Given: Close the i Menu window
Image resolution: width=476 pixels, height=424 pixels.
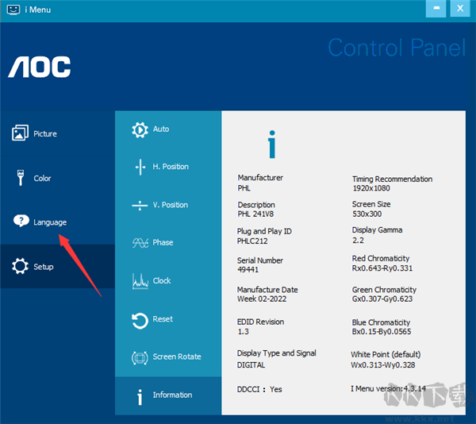Looking at the screenshot, I should coord(460,9).
